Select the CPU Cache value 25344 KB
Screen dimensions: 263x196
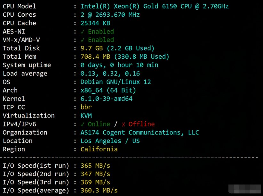click(x=95, y=23)
